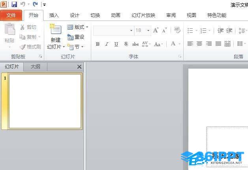Click the 新建幻灯片 new slide icon

pyautogui.click(x=56, y=29)
